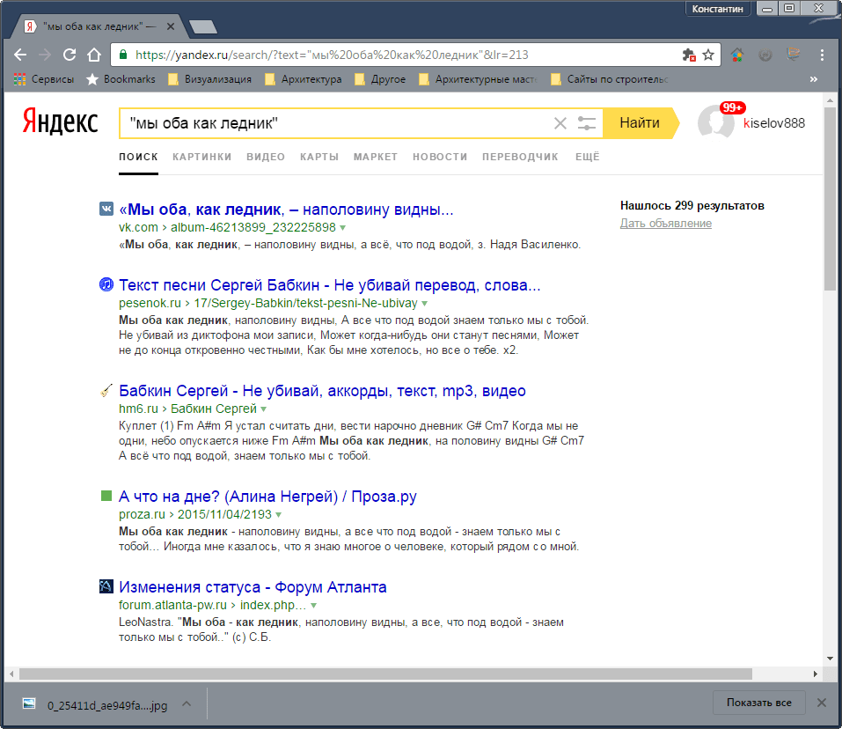Open ЕЩЁ more services menu

tap(588, 157)
